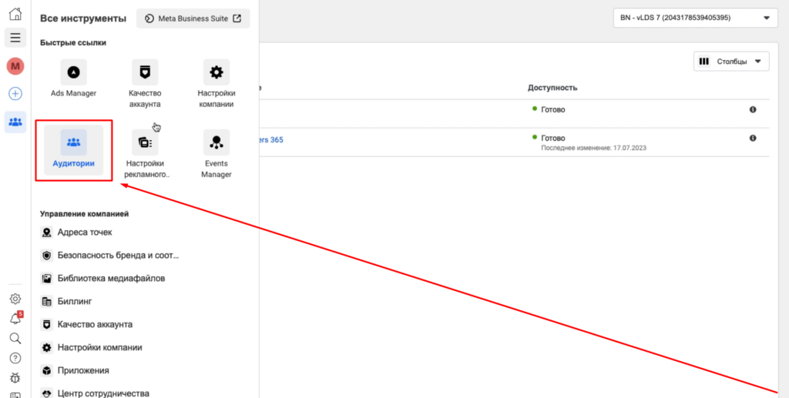Image resolution: width=789 pixels, height=398 pixels.
Task: Toggle the hamburger all tools menu
Action: click(x=15, y=38)
